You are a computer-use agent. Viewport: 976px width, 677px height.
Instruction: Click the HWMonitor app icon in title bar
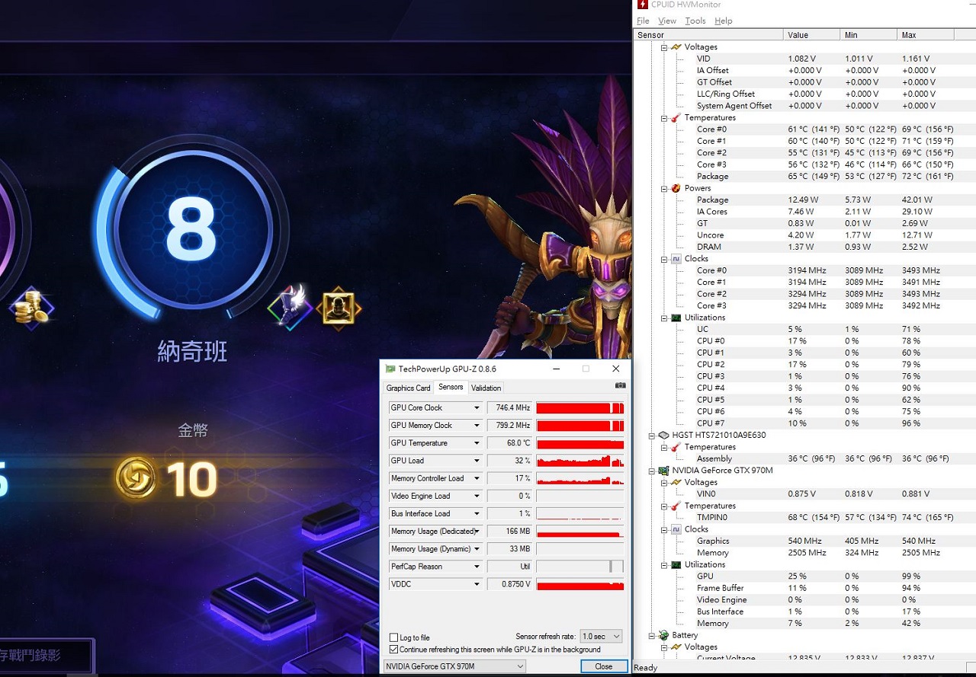pos(642,5)
